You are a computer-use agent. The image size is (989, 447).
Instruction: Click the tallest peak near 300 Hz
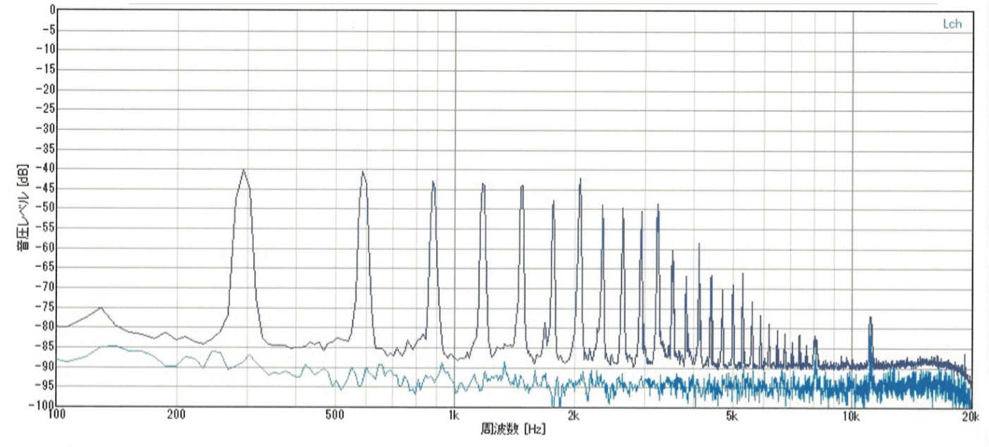point(243,171)
